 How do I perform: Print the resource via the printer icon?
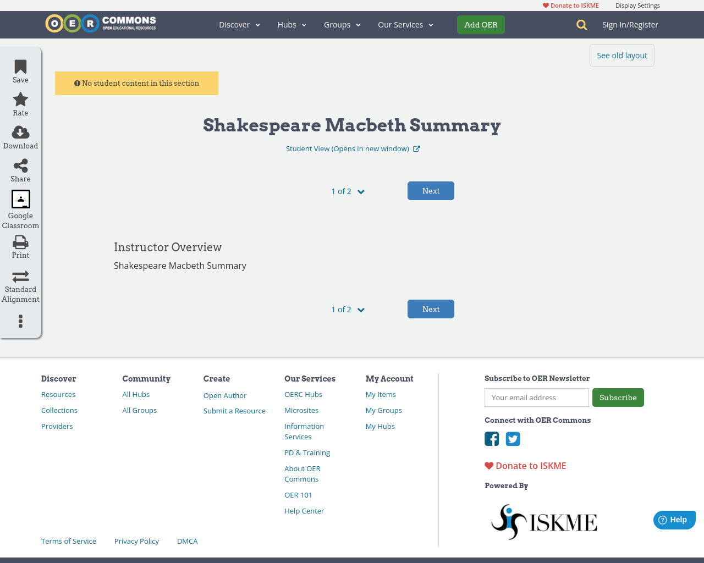tap(20, 242)
